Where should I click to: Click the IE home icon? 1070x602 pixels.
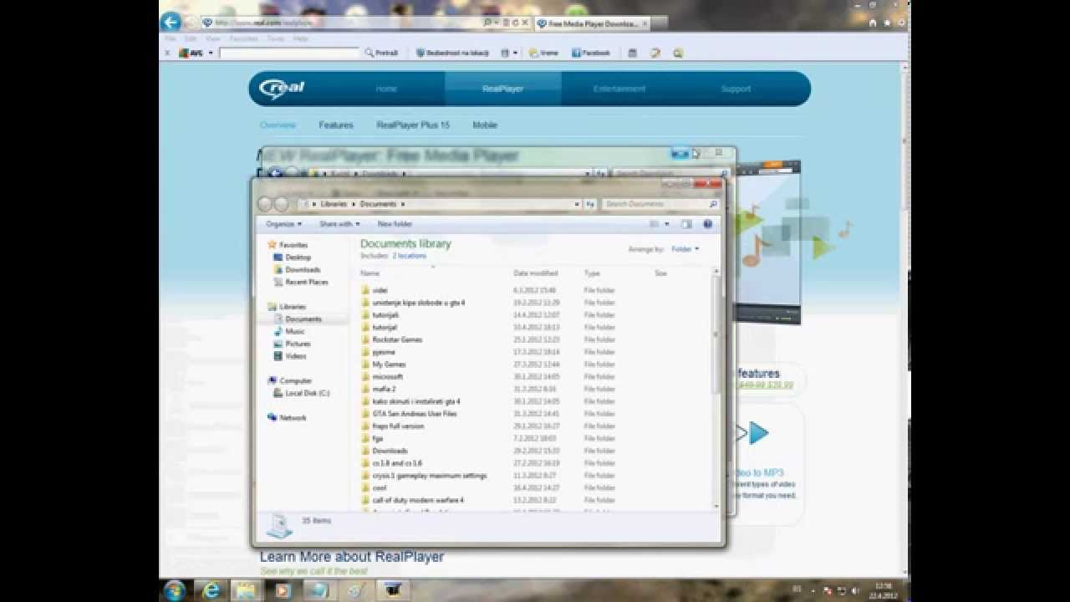(873, 23)
